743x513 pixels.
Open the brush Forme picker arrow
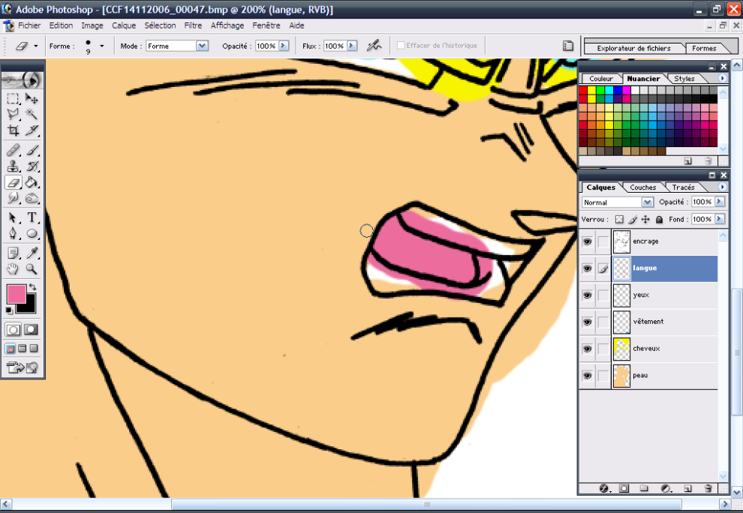click(102, 46)
